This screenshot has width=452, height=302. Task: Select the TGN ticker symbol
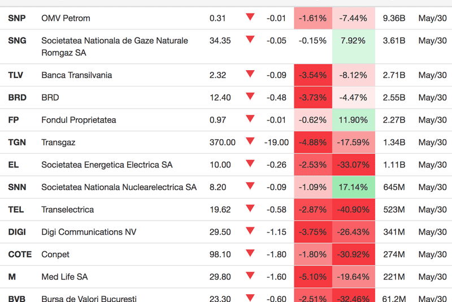click(17, 143)
